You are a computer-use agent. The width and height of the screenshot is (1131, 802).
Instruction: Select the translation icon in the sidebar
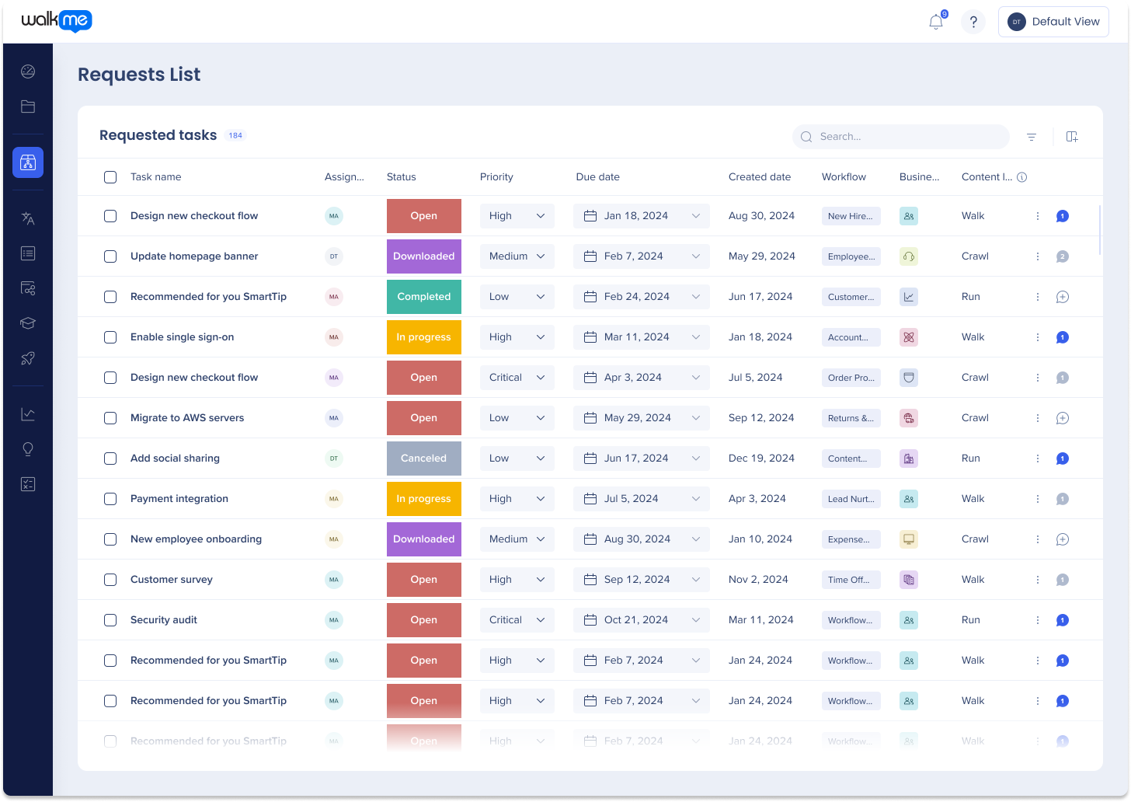27,218
